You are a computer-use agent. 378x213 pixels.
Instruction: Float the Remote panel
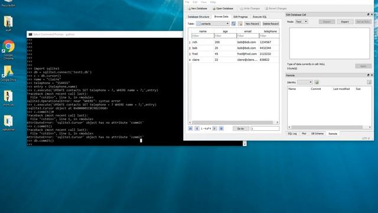tap(368, 75)
